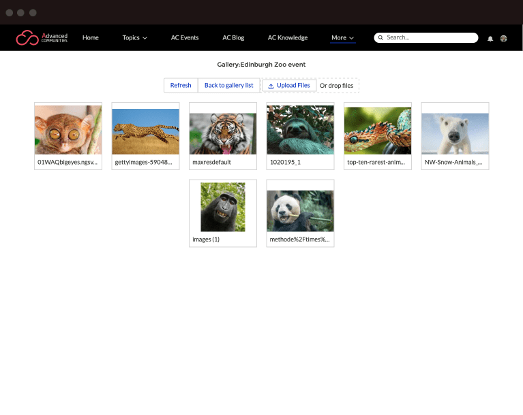The image size is (523, 415).
Task: Open the tarsier photo 01WAQbigeyes
Action: (x=68, y=130)
